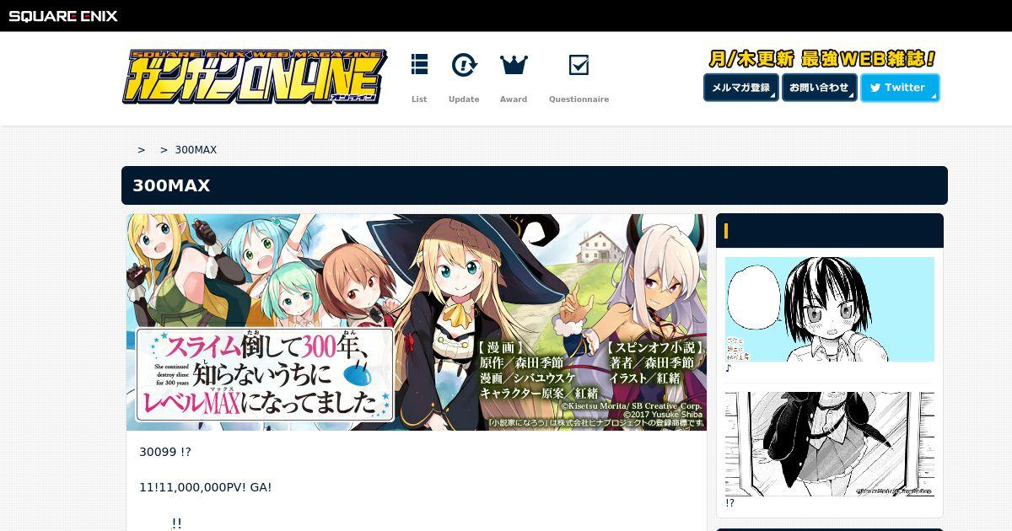Click the Update label in navigation
The width and height of the screenshot is (1012, 531).
464,99
